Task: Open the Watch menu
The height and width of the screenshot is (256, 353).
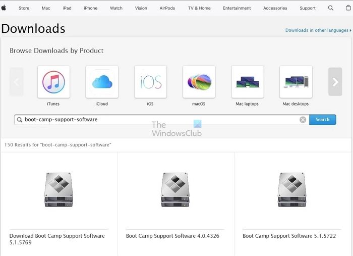Action: tap(116, 8)
